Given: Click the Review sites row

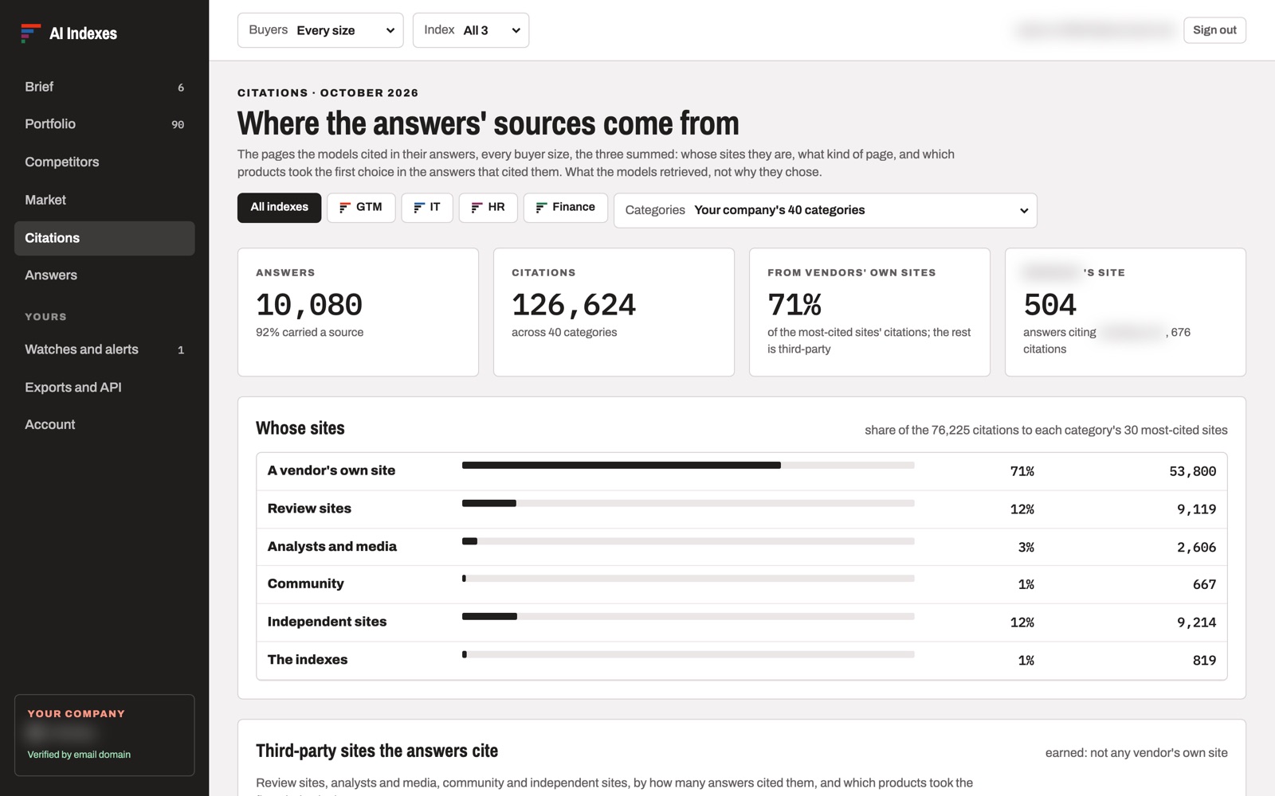Looking at the screenshot, I should (742, 509).
